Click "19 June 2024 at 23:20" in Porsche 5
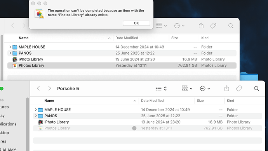The height and width of the screenshot is (151, 268). [161, 122]
